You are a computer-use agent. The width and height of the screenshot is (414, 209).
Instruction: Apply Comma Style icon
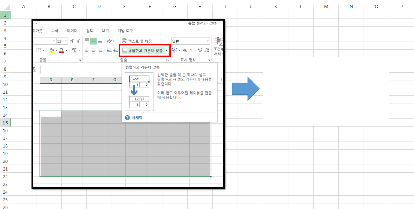tap(191, 50)
